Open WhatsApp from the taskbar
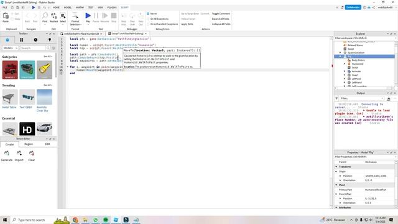This screenshot has width=398, height=224. pos(95,220)
